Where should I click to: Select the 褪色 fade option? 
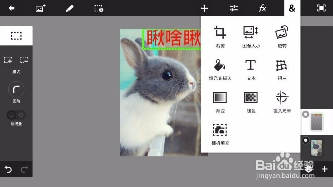tap(251, 102)
